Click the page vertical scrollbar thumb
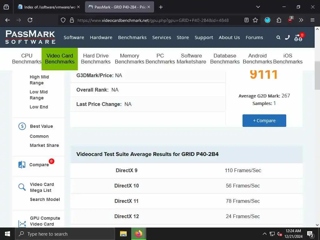 317,76
